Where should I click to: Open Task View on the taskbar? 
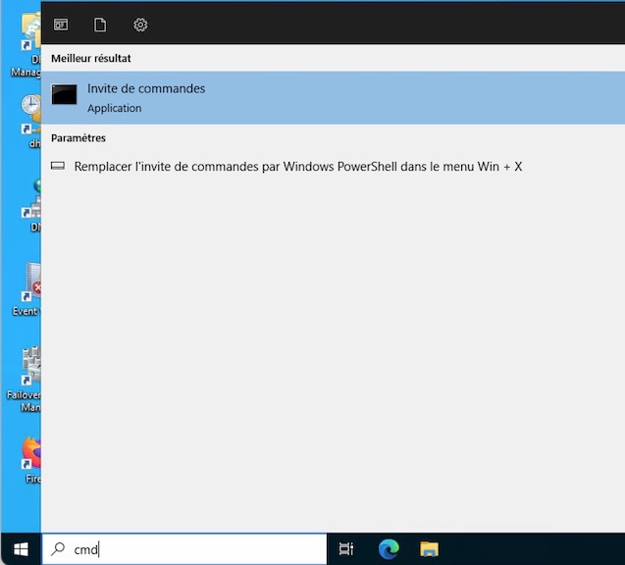(x=346, y=549)
